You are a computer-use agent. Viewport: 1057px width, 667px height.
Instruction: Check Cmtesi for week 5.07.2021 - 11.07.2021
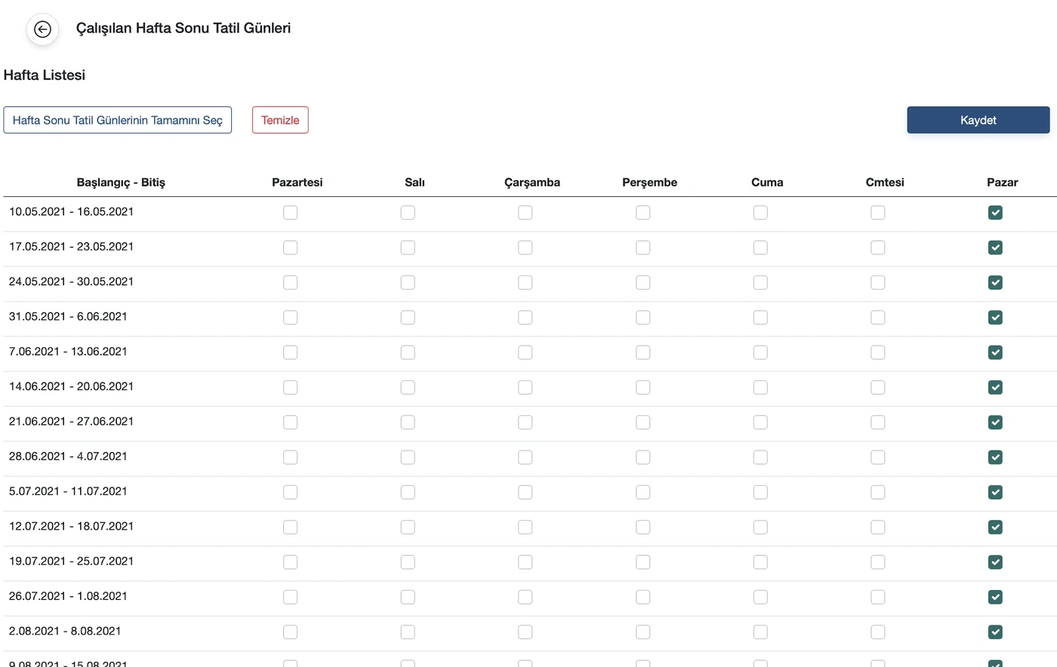878,492
